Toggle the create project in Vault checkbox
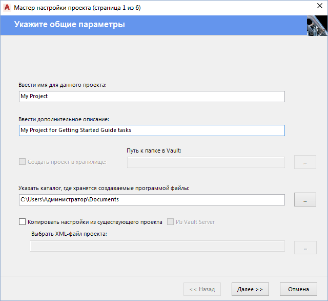Viewport: 328px width, 301px height. (22, 162)
